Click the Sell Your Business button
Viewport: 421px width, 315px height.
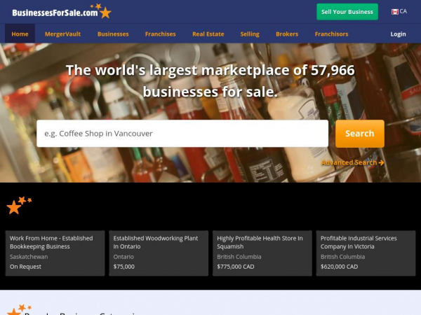pos(347,12)
